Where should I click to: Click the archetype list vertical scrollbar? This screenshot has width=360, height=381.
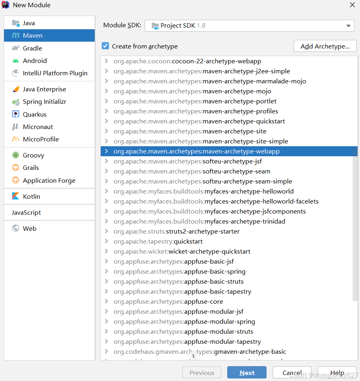coord(355,224)
